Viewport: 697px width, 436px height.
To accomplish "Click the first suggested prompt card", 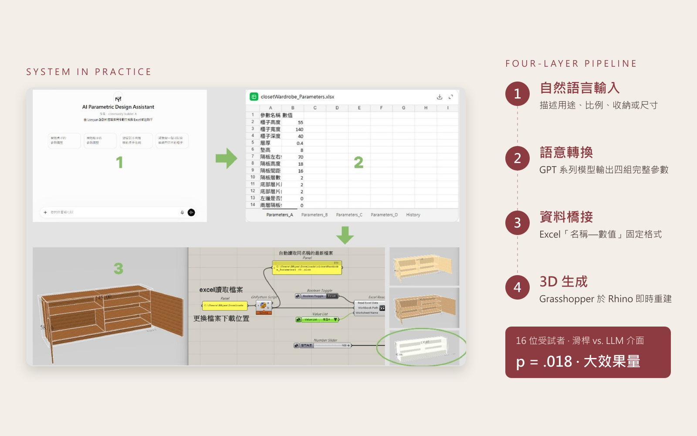I will [64, 140].
